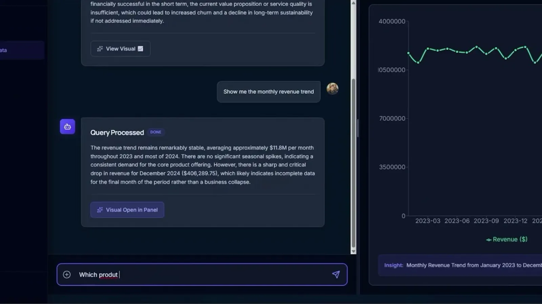Click the panel divider handle beside chat
The width and height of the screenshot is (542, 304).
[x=358, y=128]
